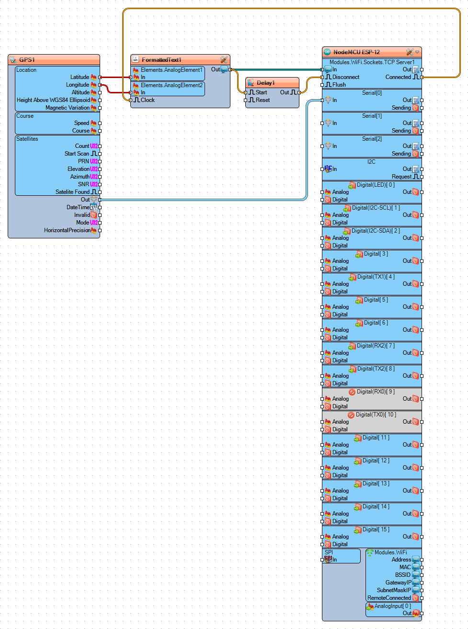Click the In icon of TCP Server1
Viewport: 468px width, 629px height.
tap(329, 69)
